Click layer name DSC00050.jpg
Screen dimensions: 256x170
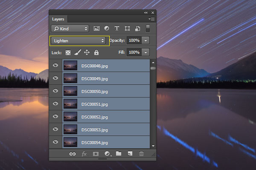(x=95, y=92)
